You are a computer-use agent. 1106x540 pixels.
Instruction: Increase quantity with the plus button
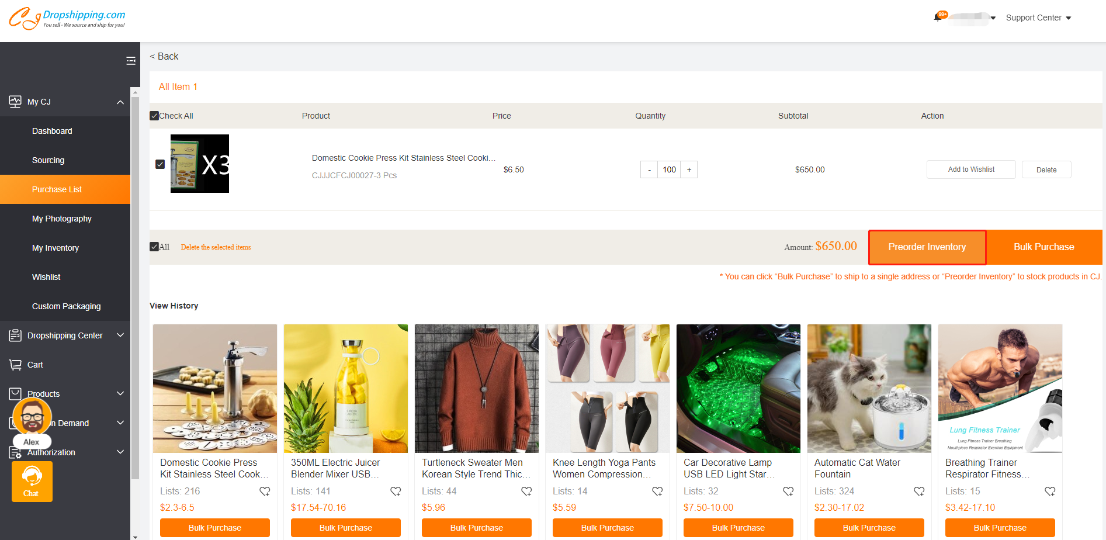[x=689, y=169]
